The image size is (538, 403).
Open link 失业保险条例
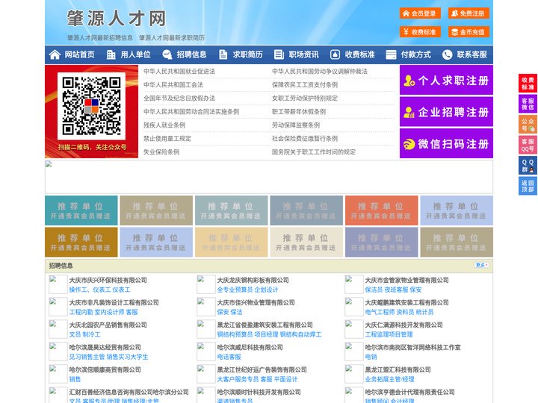(161, 152)
